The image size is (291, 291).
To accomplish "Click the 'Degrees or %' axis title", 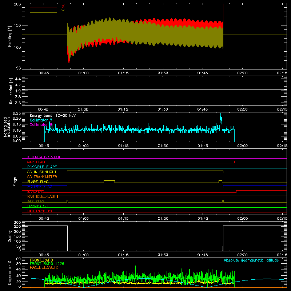I will [x=10, y=272].
